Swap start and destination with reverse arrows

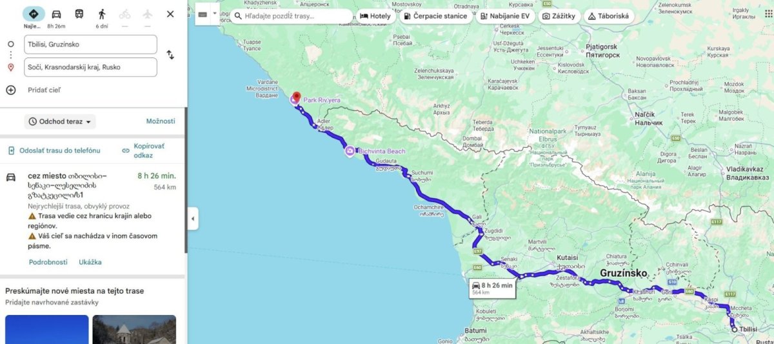coord(170,55)
